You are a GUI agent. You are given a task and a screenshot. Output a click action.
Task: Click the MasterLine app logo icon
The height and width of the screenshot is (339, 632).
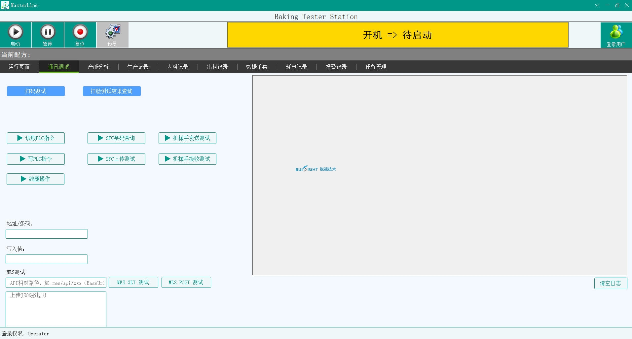5,5
